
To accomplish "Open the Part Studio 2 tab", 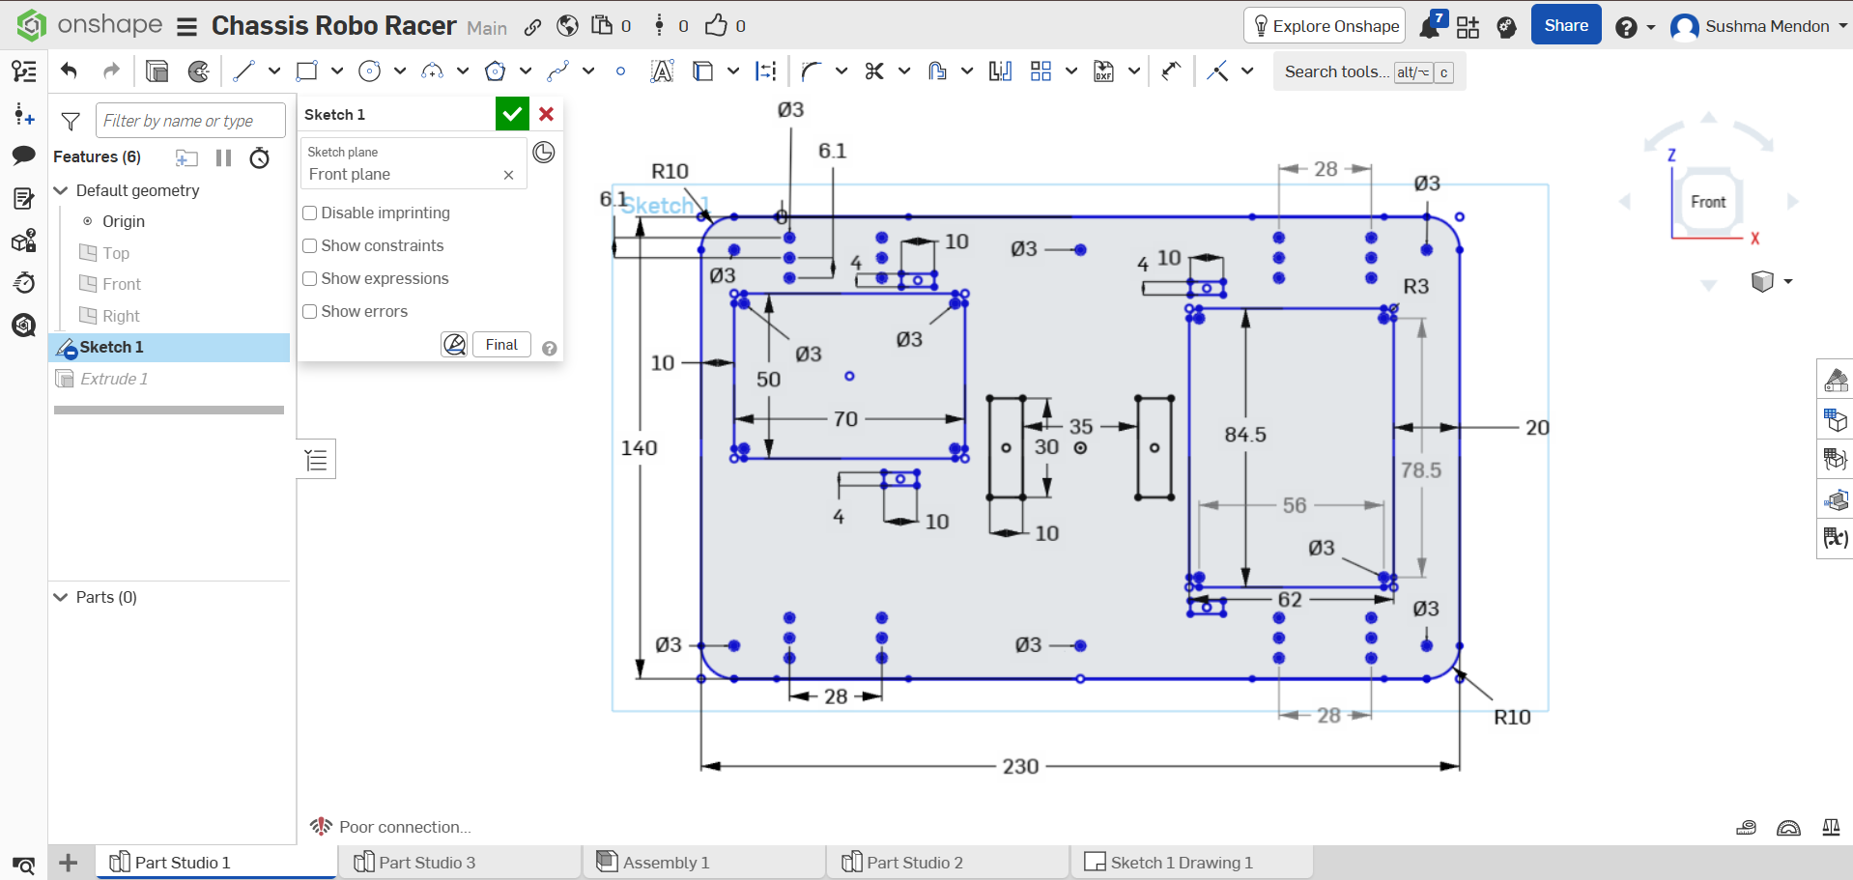I will (x=902, y=863).
